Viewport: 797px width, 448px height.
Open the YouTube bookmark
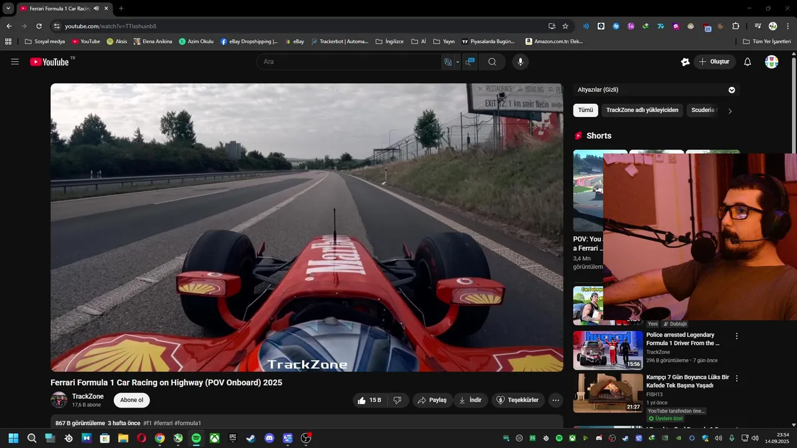click(x=86, y=42)
